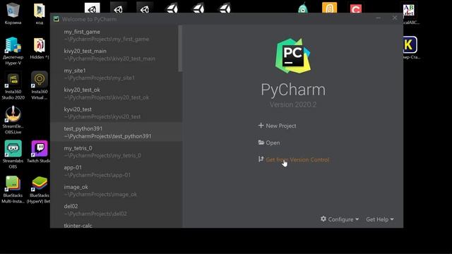This screenshot has height=254, width=452.
Task: Select the Корзина recycle bin desktop icon
Action: pyautogui.click(x=13, y=13)
